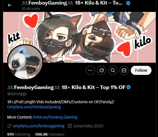Click the verified badge in top header
The width and height of the screenshot is (158, 137).
point(128,3)
